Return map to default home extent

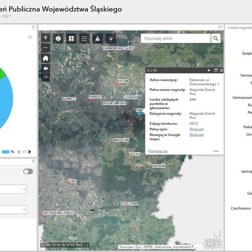(x=45, y=58)
